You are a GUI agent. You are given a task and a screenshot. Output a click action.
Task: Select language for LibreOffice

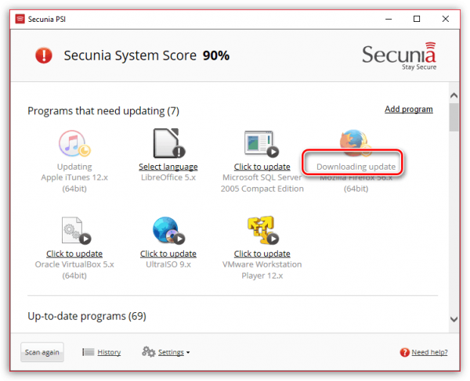168,167
